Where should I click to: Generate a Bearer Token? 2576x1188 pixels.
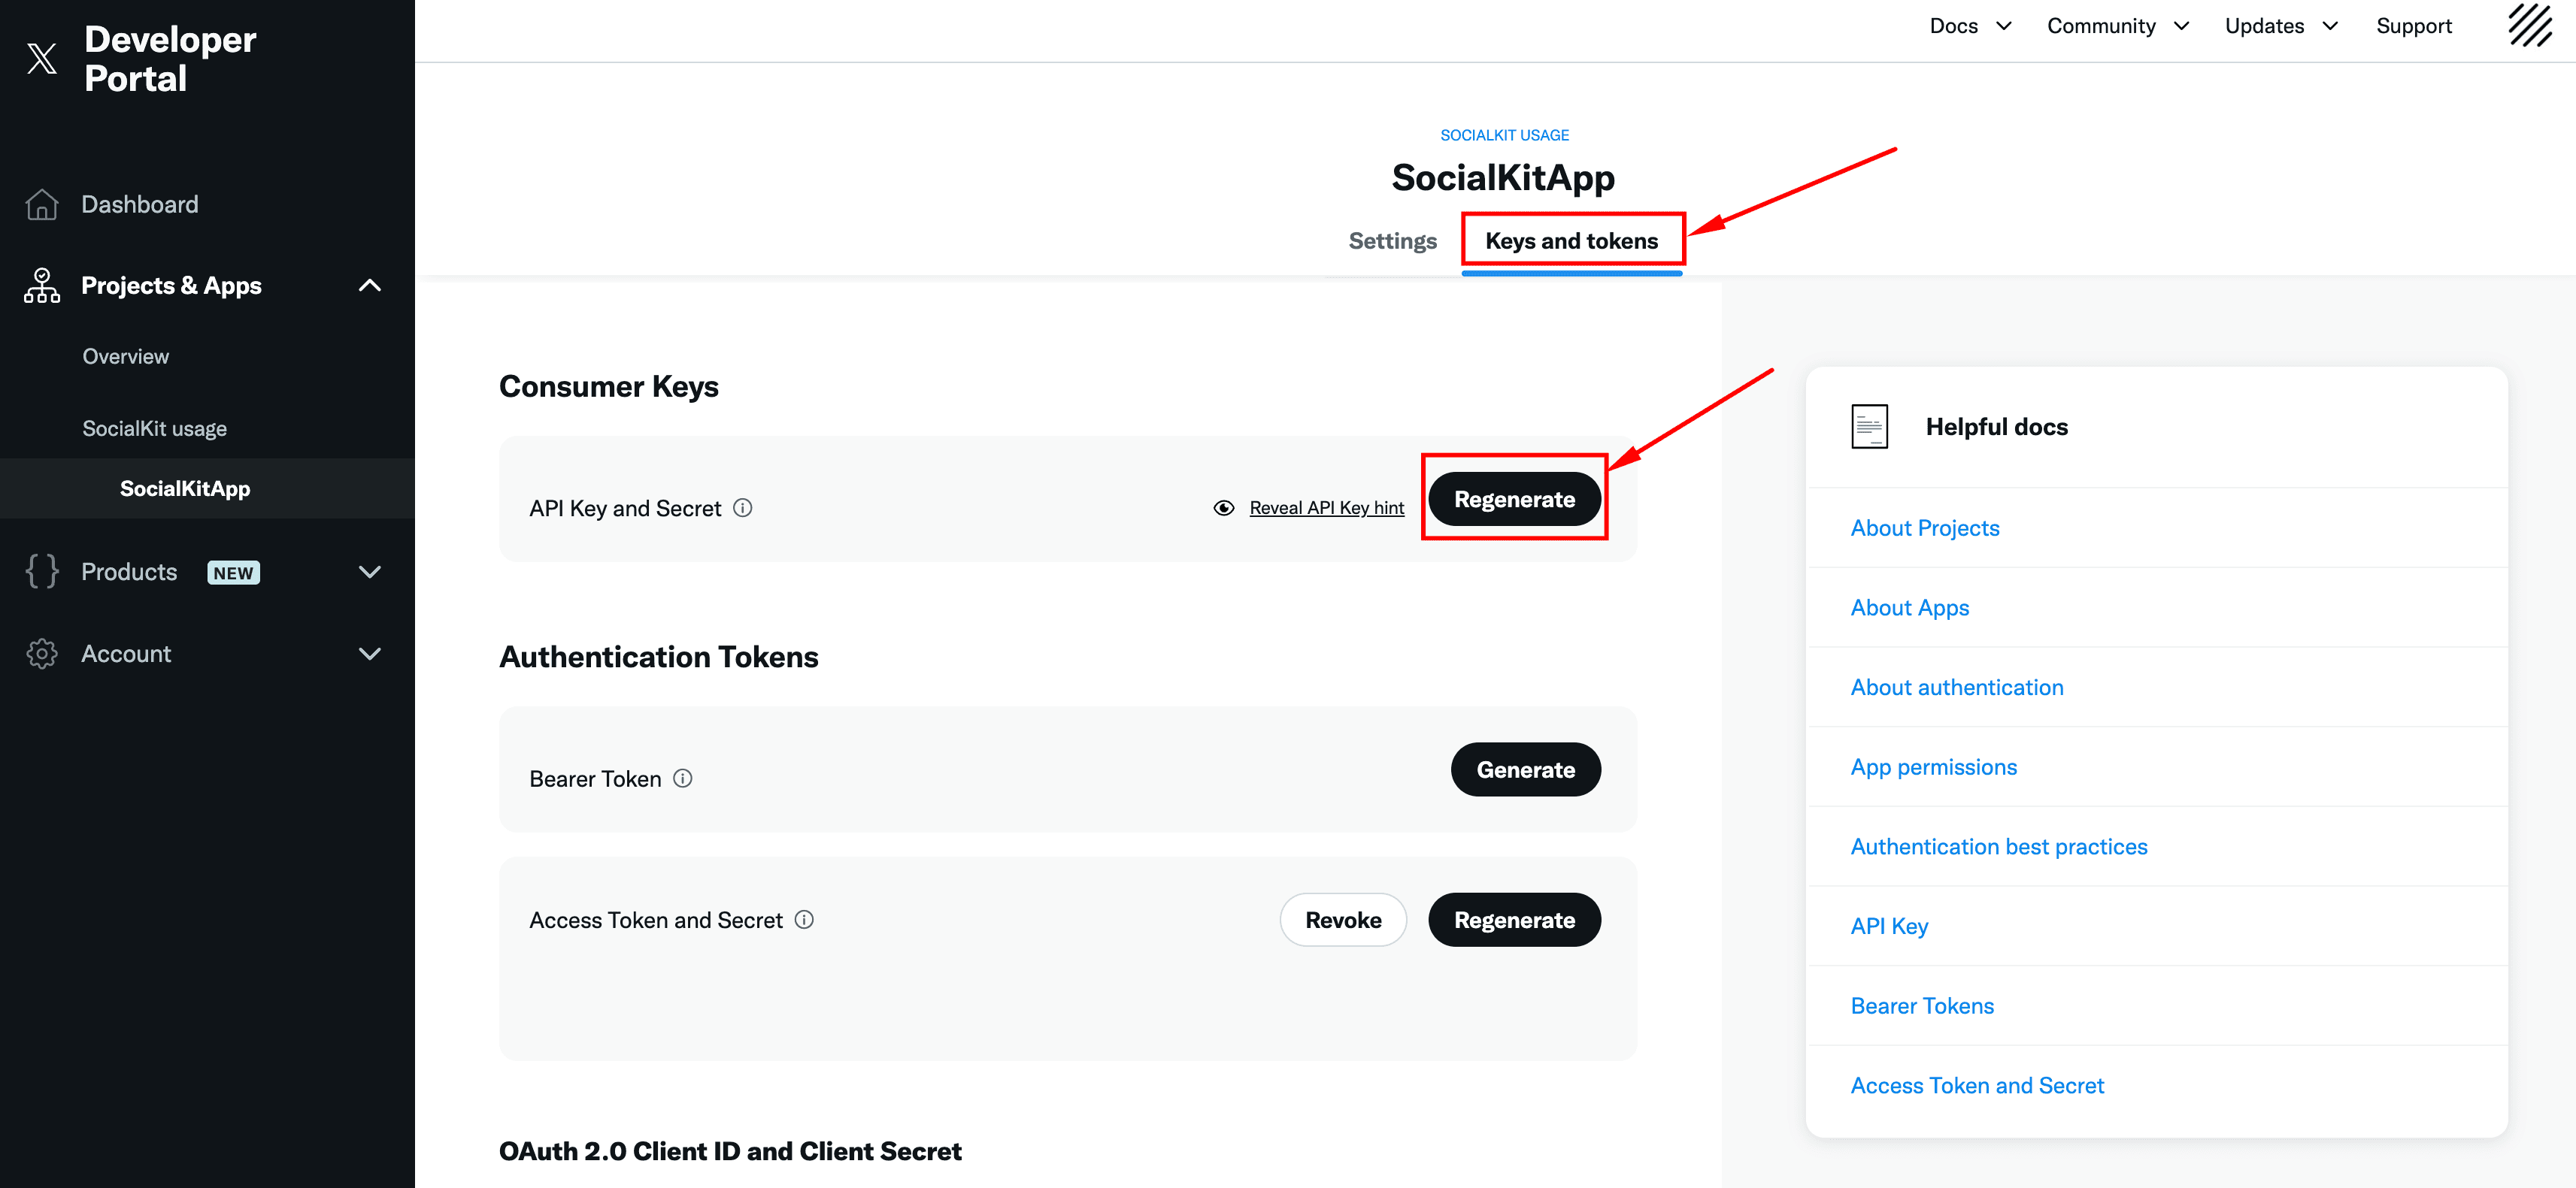[1525, 769]
